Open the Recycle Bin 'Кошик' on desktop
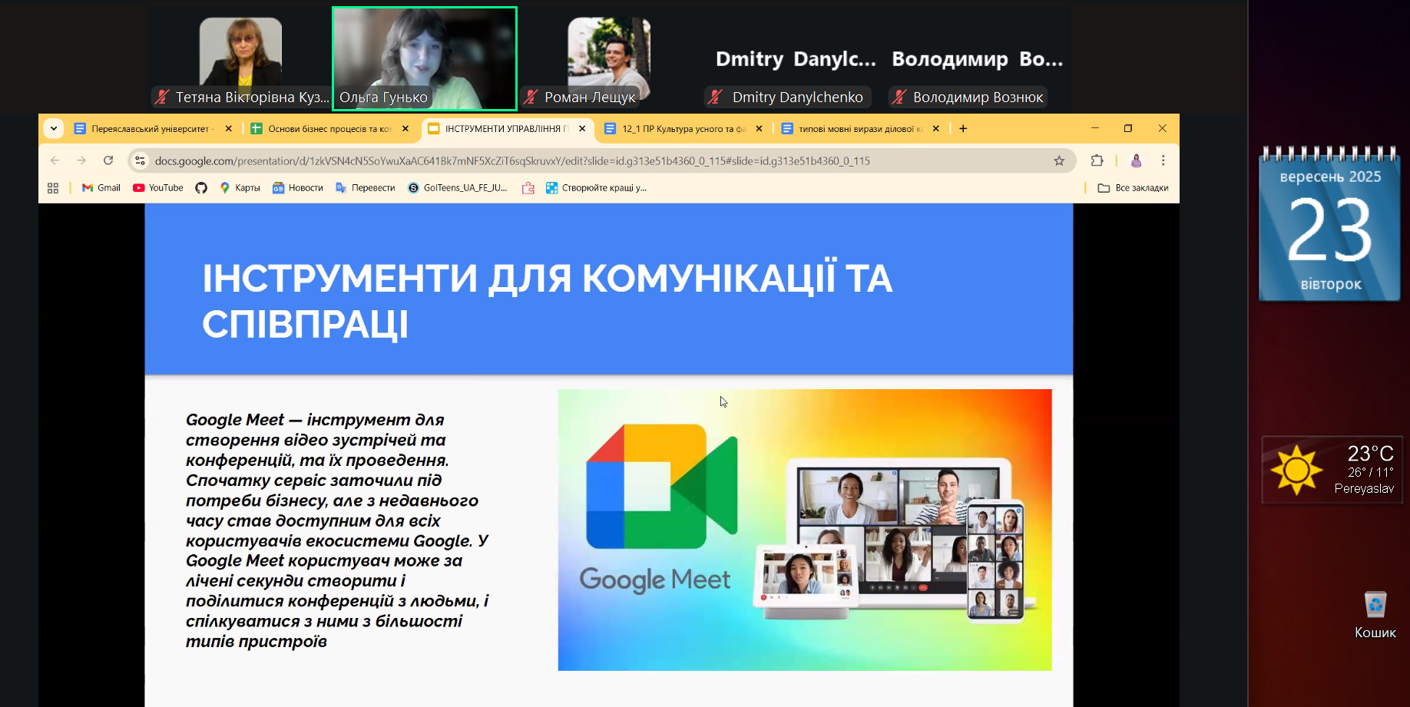 point(1375,613)
